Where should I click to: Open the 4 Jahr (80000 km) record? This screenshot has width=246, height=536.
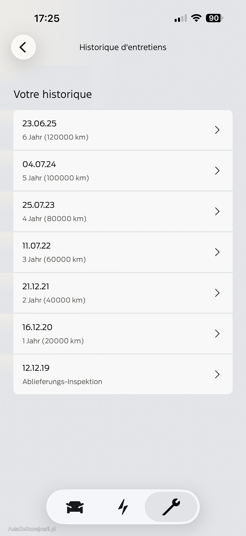pos(54,219)
